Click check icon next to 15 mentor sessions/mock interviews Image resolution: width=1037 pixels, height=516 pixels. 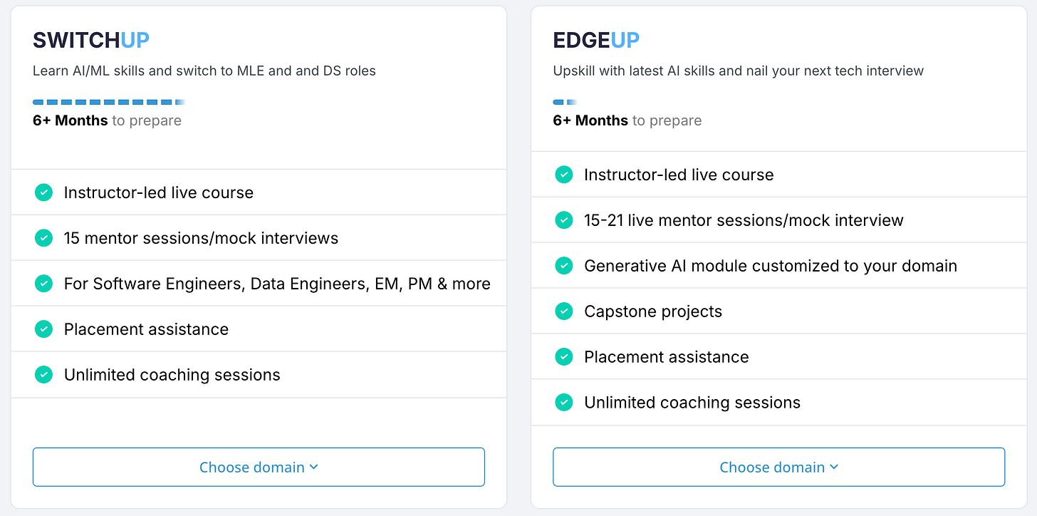(x=43, y=238)
